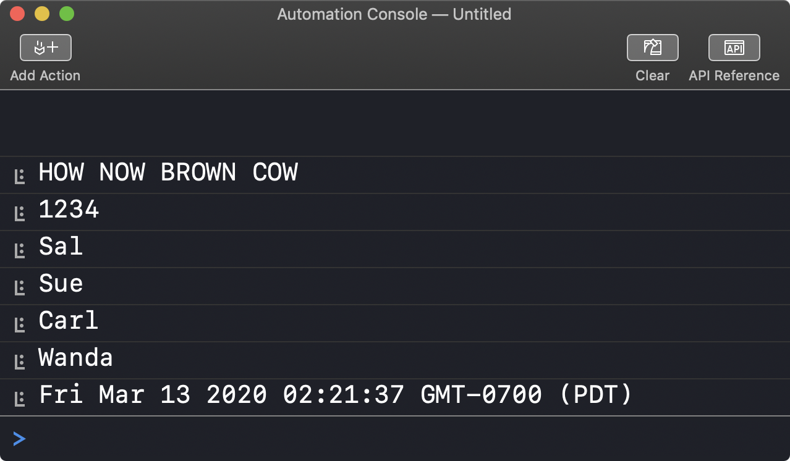Viewport: 790px width, 461px height.
Task: Select the HOW NOW BROWN COW output line
Action: (x=168, y=172)
